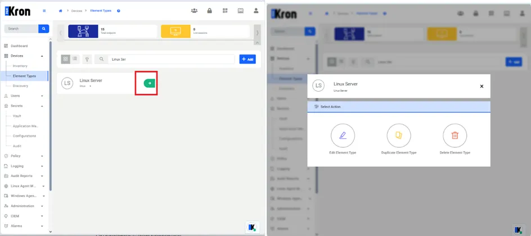Click the stats carousel left arrow, left panel
Viewport: 531px width, 236px height.
[61, 33]
